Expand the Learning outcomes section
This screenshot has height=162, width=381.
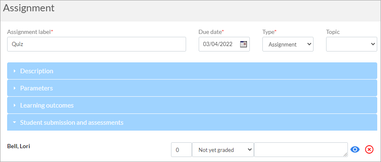pyautogui.click(x=192, y=105)
